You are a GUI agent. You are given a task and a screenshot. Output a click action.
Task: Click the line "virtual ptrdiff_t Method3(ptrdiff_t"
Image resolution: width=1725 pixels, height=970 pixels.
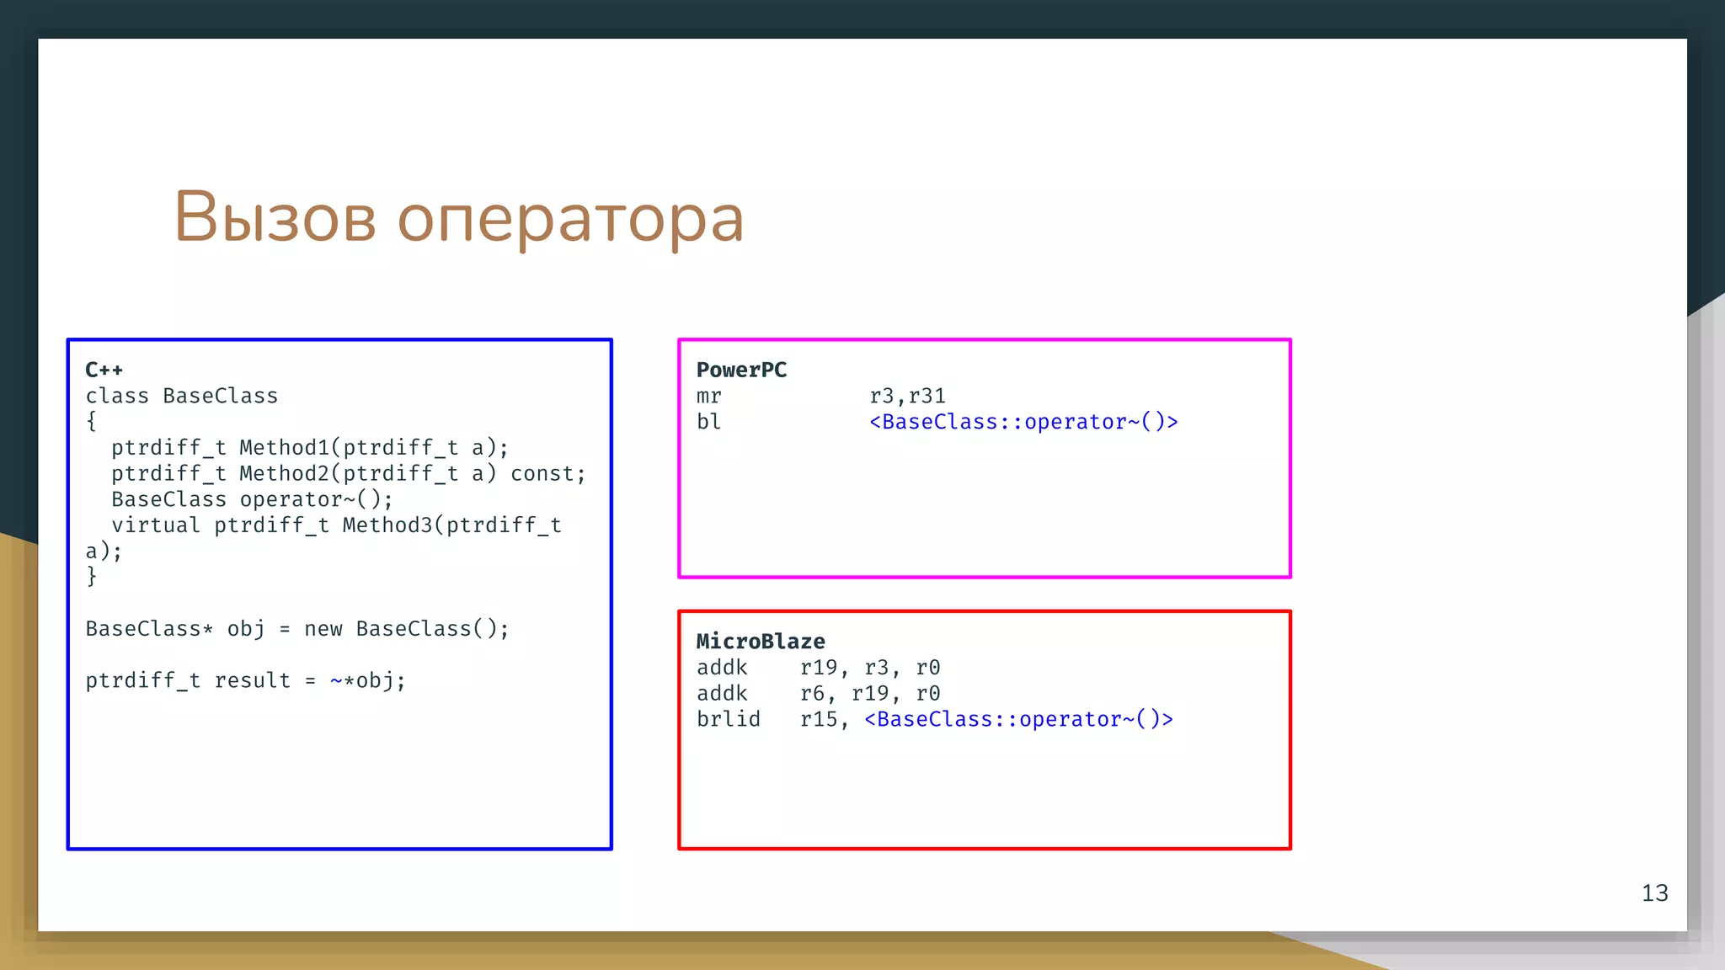pos(337,525)
